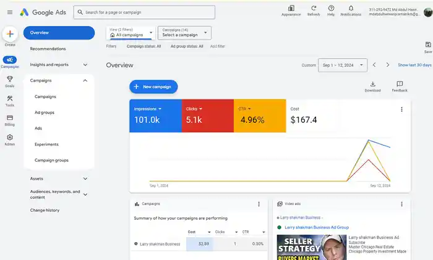This screenshot has height=260, width=433.
Task: Open Campaigns megaphone sidebar icon
Action: pyautogui.click(x=10, y=60)
